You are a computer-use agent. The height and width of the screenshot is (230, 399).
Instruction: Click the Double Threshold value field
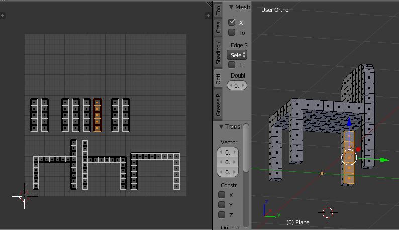(237, 86)
